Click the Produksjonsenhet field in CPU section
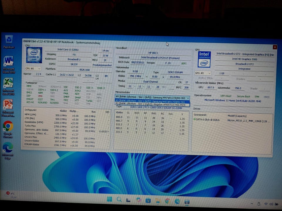 tap(102, 65)
